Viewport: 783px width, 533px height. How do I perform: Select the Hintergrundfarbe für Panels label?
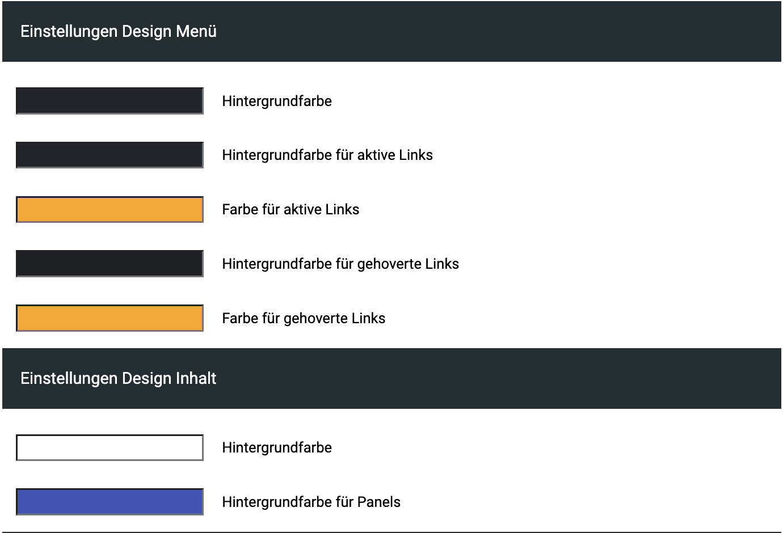(x=311, y=502)
